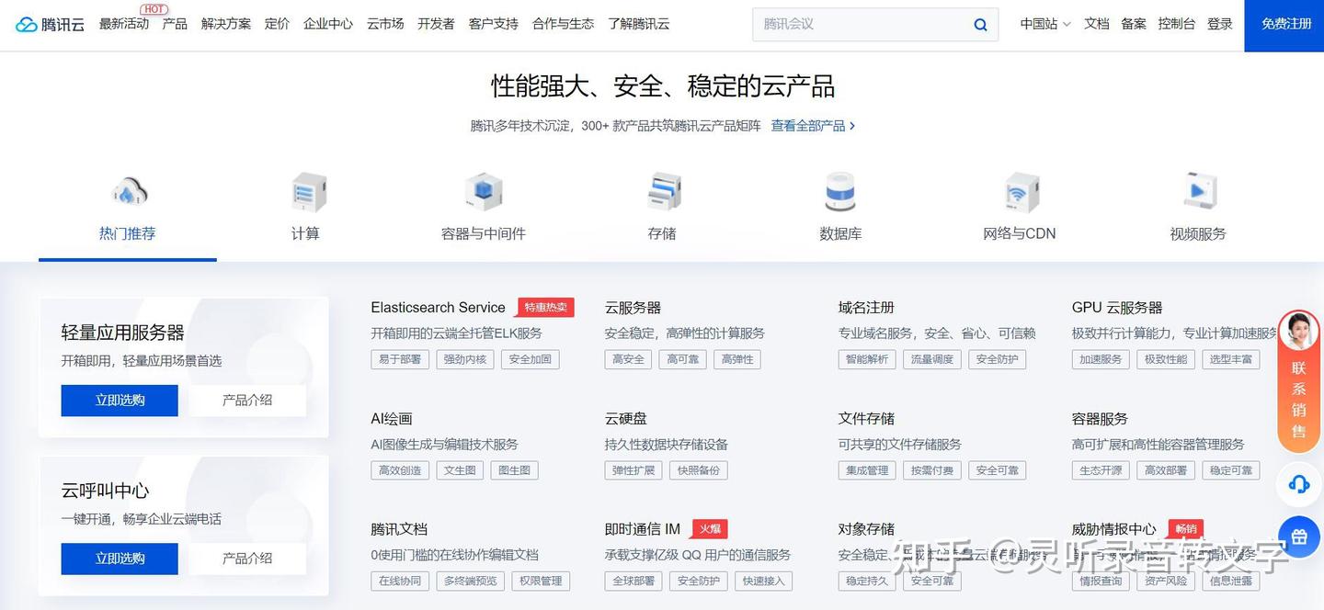The height and width of the screenshot is (610, 1324).
Task: Select the 存储 storage icon
Action: click(x=663, y=192)
